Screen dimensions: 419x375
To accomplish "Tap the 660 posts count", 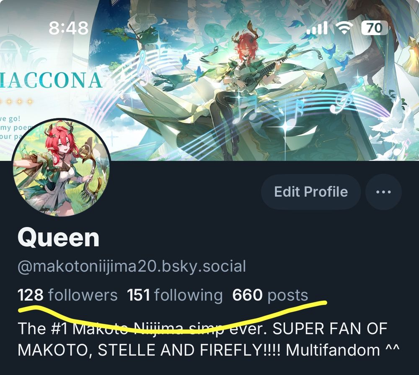I will point(270,295).
